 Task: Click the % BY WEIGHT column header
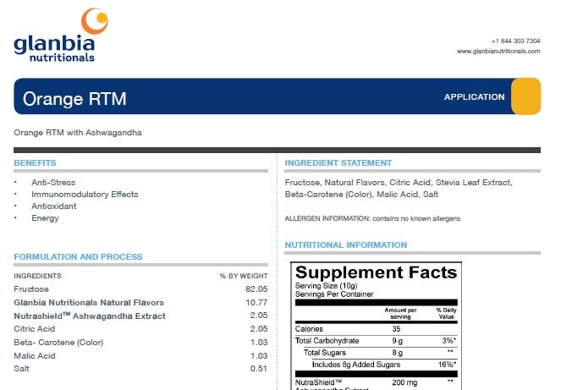[x=244, y=276]
